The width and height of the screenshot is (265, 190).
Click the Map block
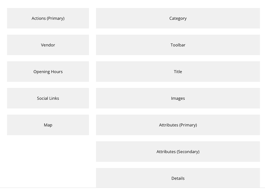[x=48, y=125]
